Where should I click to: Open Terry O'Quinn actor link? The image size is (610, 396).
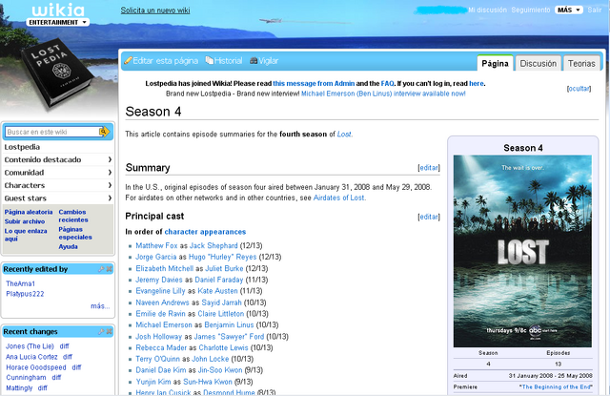coord(157,359)
